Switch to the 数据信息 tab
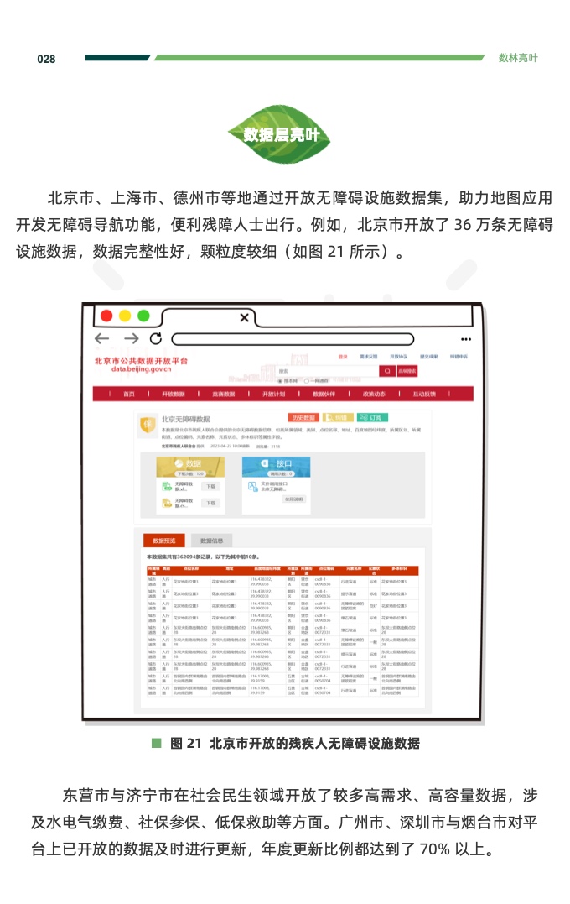 pos(211,541)
